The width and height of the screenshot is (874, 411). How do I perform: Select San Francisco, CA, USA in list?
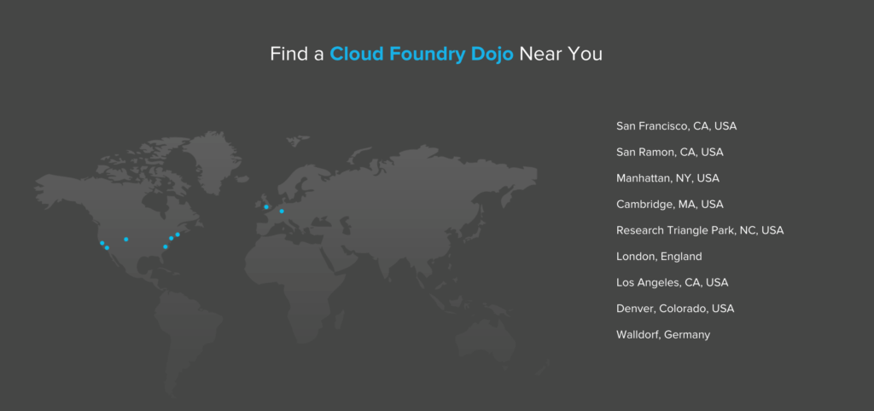pyautogui.click(x=676, y=126)
